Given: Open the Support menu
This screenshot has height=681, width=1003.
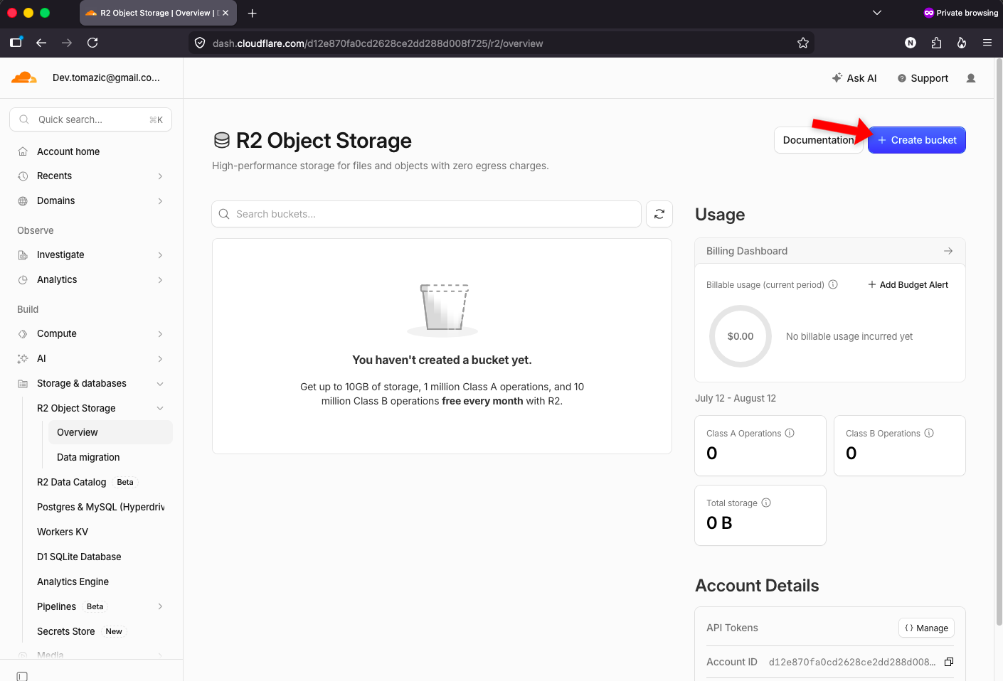Looking at the screenshot, I should coord(923,78).
